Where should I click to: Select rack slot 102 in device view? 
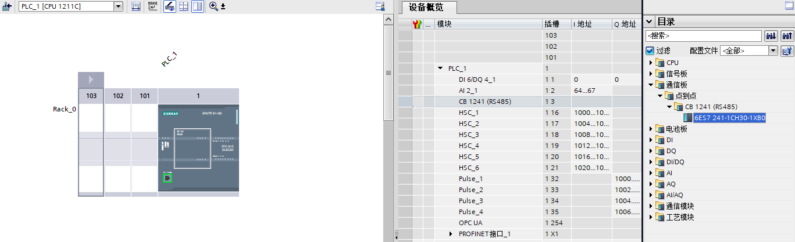coord(117,143)
